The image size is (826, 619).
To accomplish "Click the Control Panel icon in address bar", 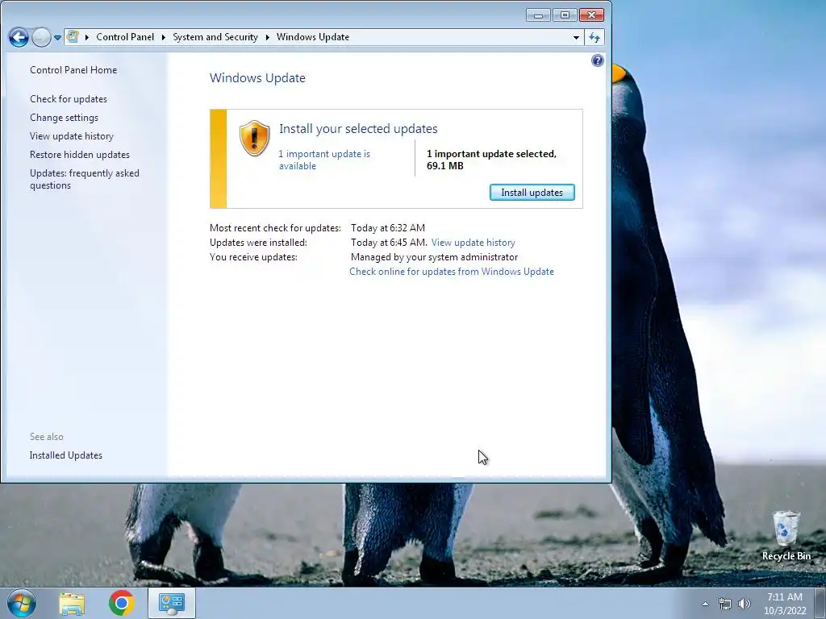I will tap(73, 37).
